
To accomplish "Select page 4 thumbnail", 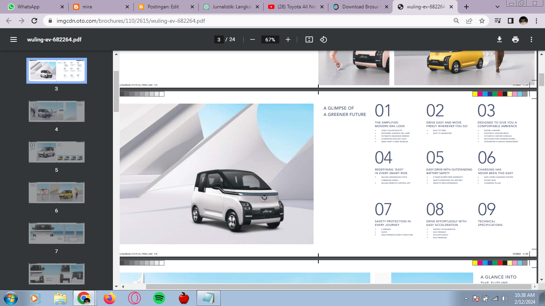I will [57, 111].
